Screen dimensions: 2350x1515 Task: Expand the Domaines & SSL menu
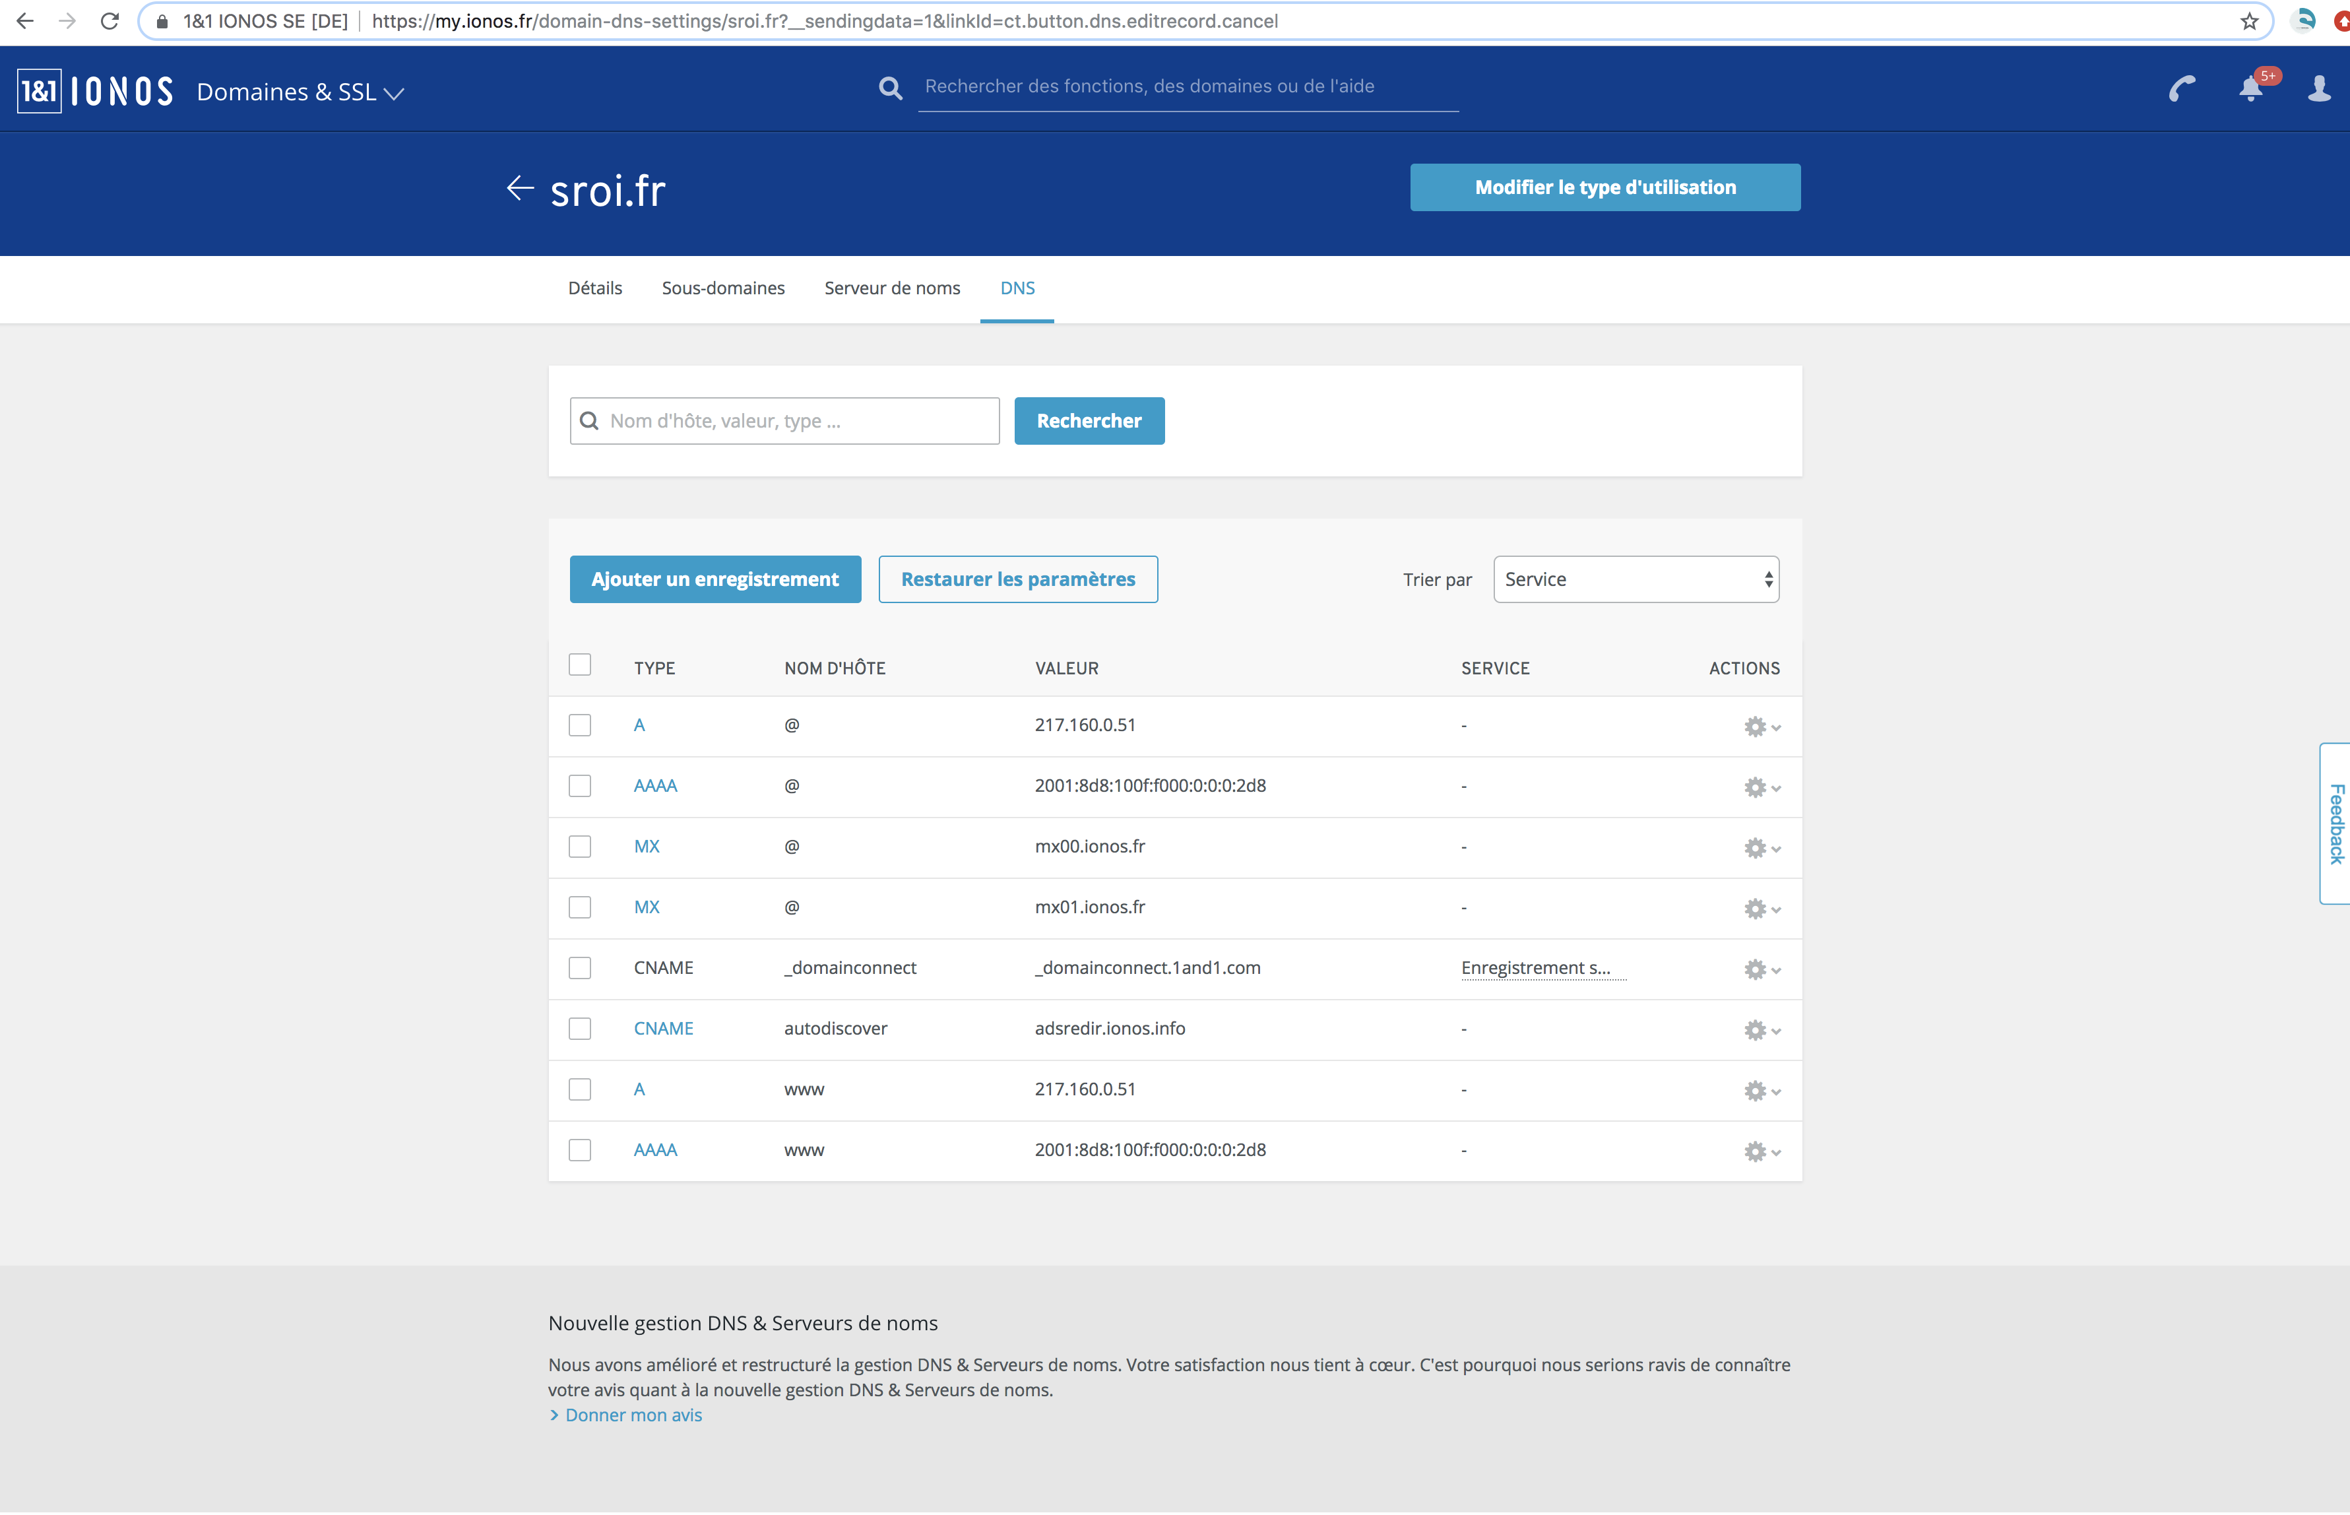point(300,92)
